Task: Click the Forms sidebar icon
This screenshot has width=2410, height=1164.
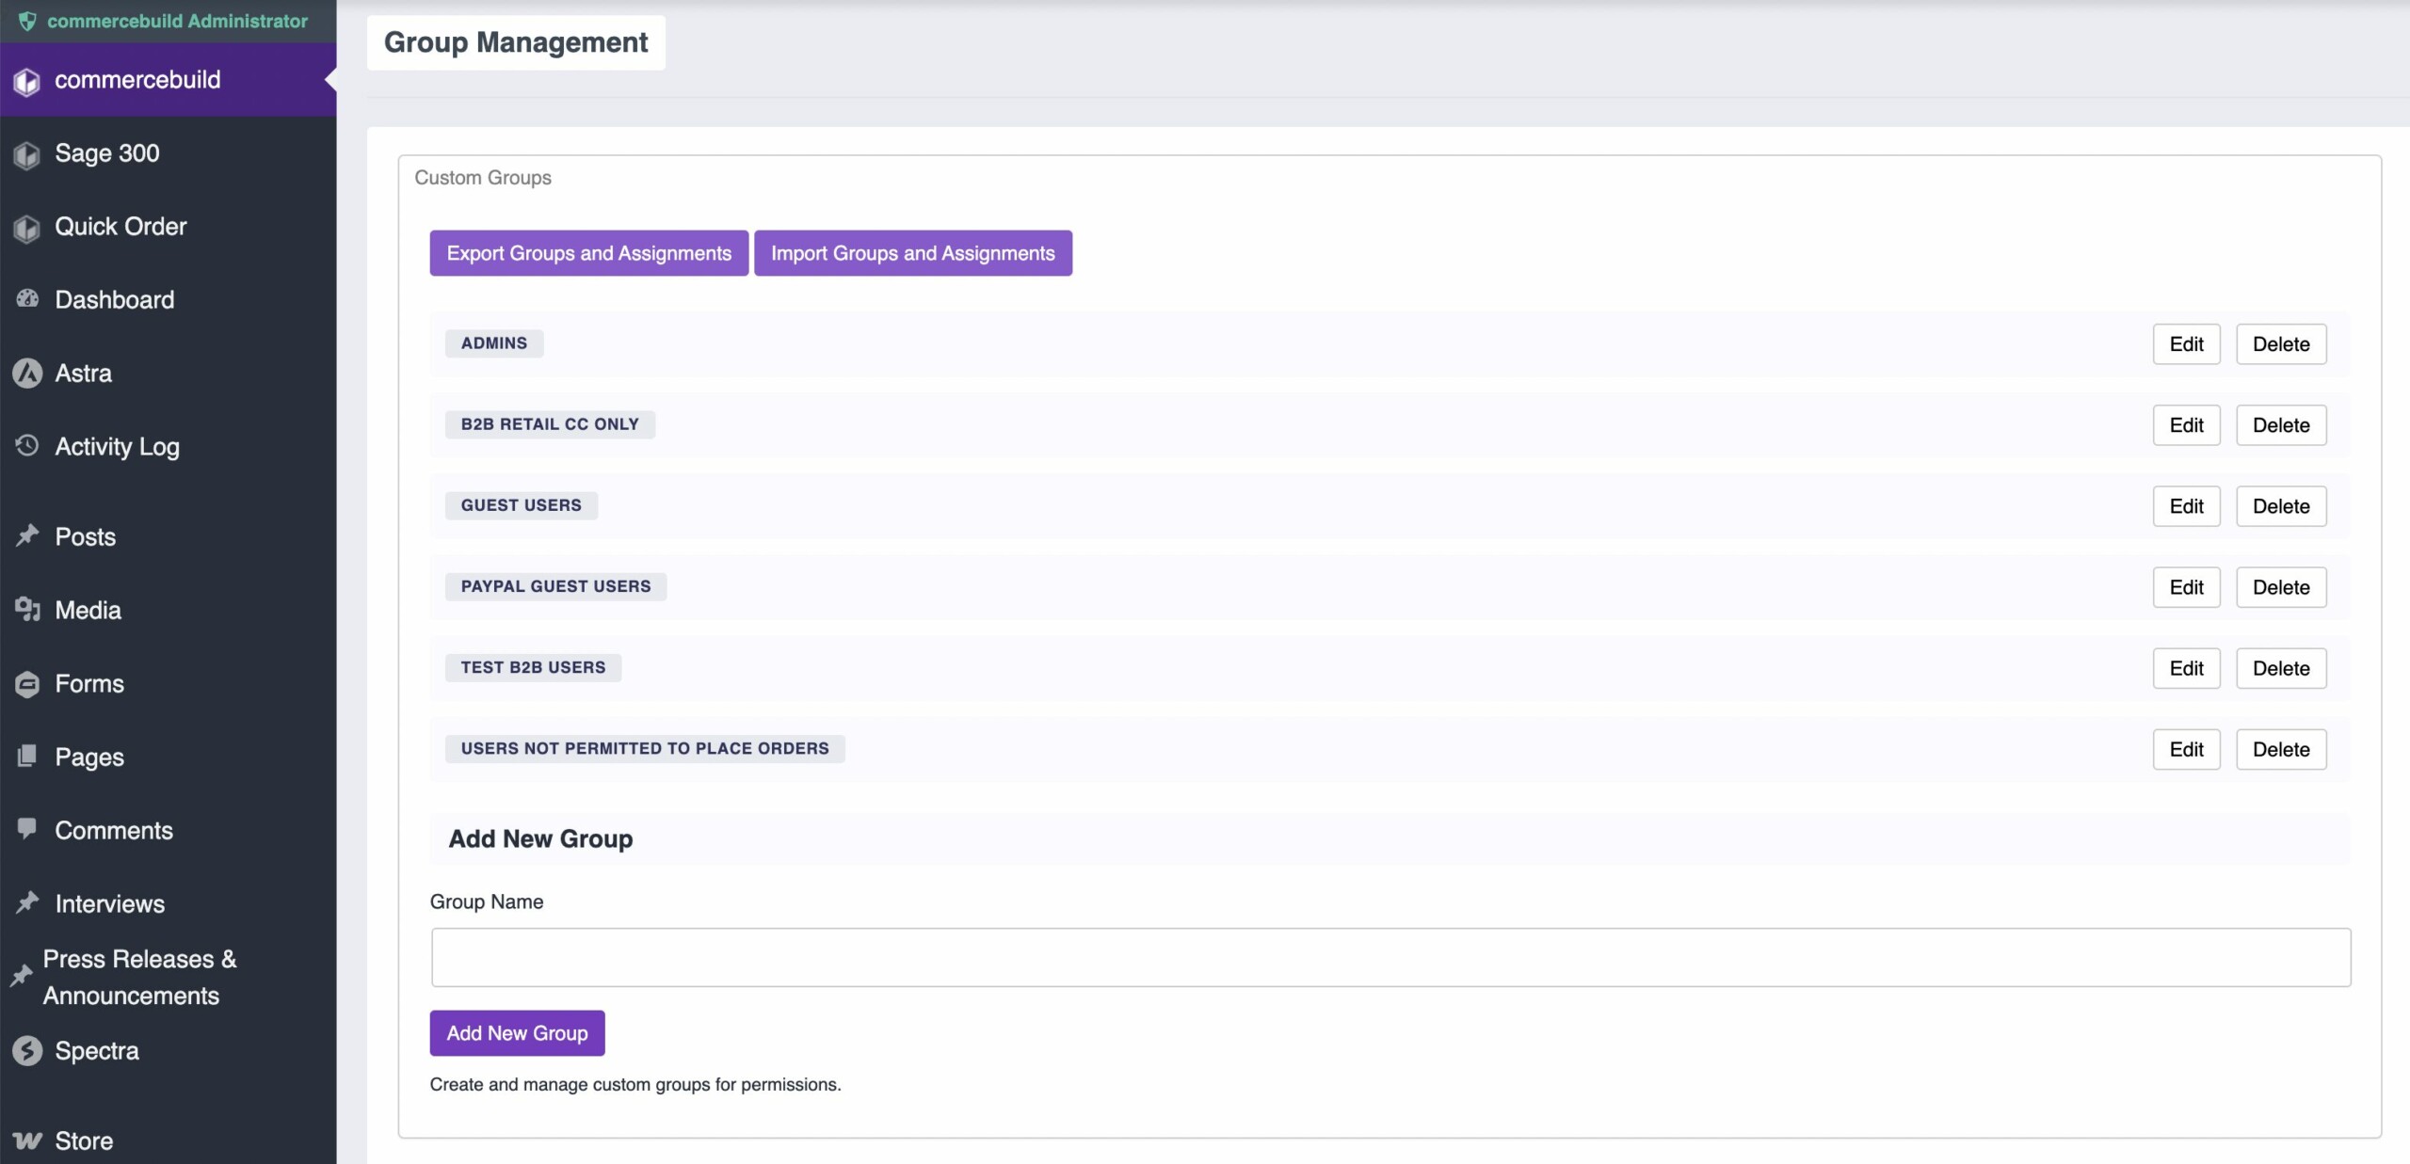Action: [x=27, y=684]
